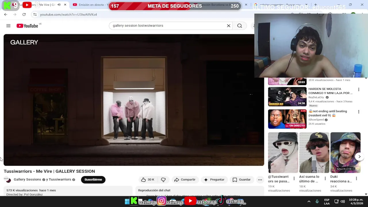The image size is (368, 207).
Task: Clear the search box with the X icon
Action: tap(229, 26)
